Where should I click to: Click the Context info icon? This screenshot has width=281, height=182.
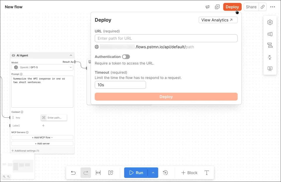click(x=22, y=112)
